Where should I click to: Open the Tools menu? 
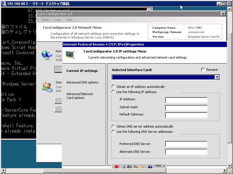45,20
